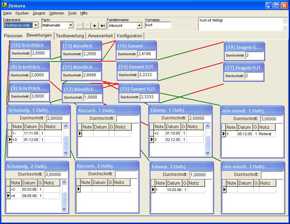Click the [14] Gesamt HJ1 value 2,2222
This screenshot has height=224, width=290.
point(148,75)
